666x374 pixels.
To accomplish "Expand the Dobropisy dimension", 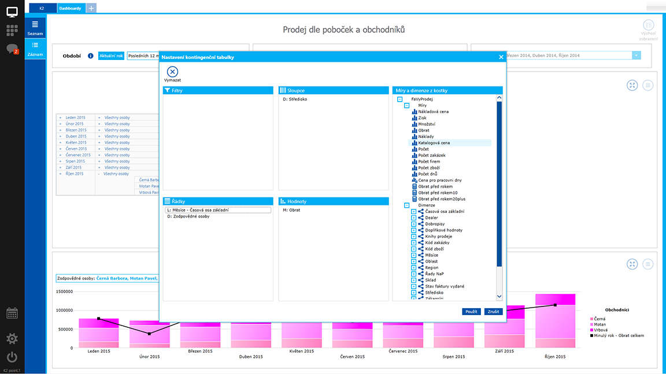I will coord(413,224).
